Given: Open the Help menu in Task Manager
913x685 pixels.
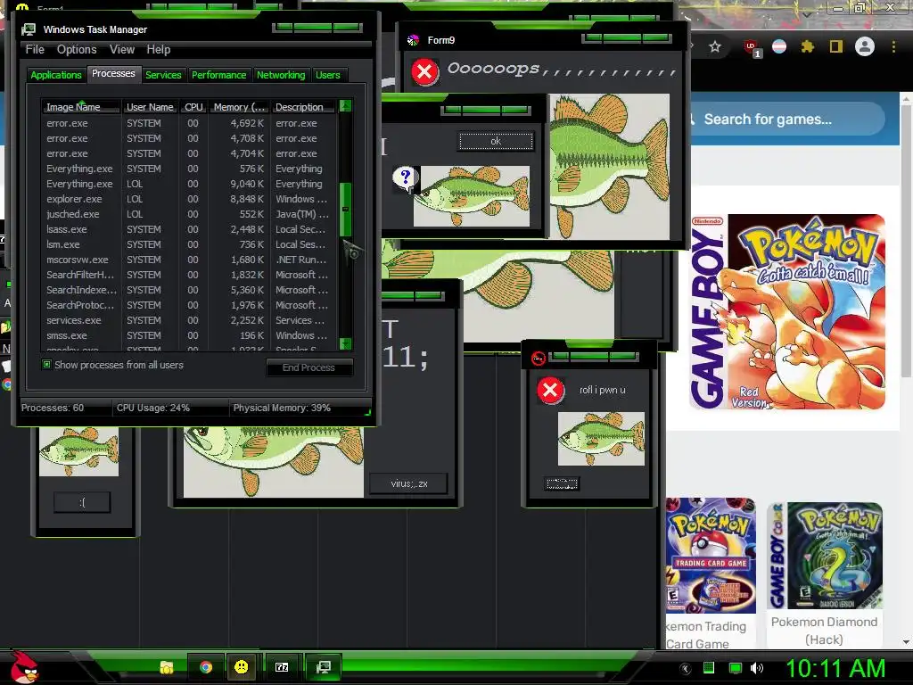Looking at the screenshot, I should tap(159, 50).
